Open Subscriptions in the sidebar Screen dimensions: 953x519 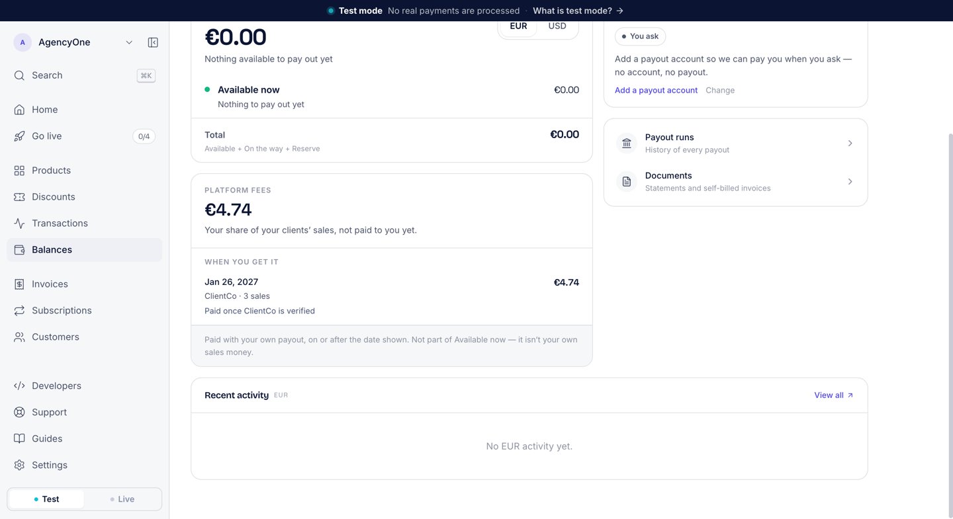click(84, 311)
